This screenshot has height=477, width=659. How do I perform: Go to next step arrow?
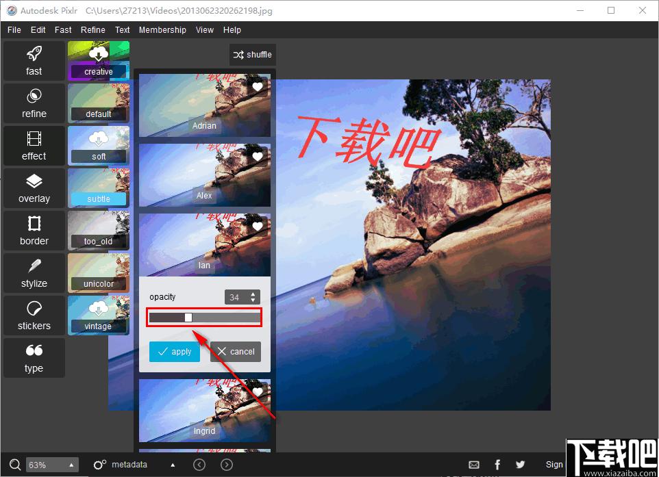point(227,465)
